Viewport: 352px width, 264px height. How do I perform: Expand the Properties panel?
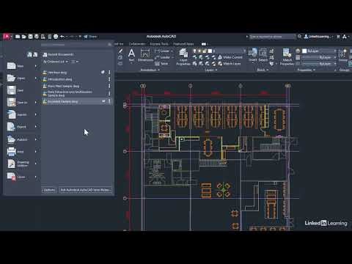click(x=306, y=70)
